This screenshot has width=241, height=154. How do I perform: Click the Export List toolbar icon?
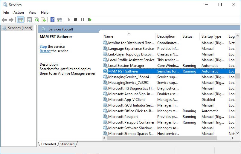point(43,20)
